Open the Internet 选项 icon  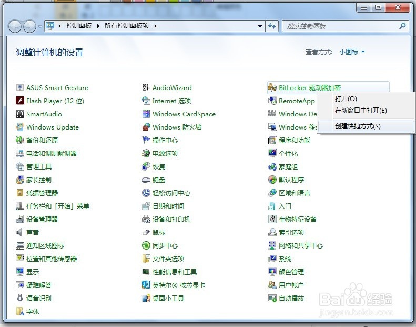coord(146,101)
